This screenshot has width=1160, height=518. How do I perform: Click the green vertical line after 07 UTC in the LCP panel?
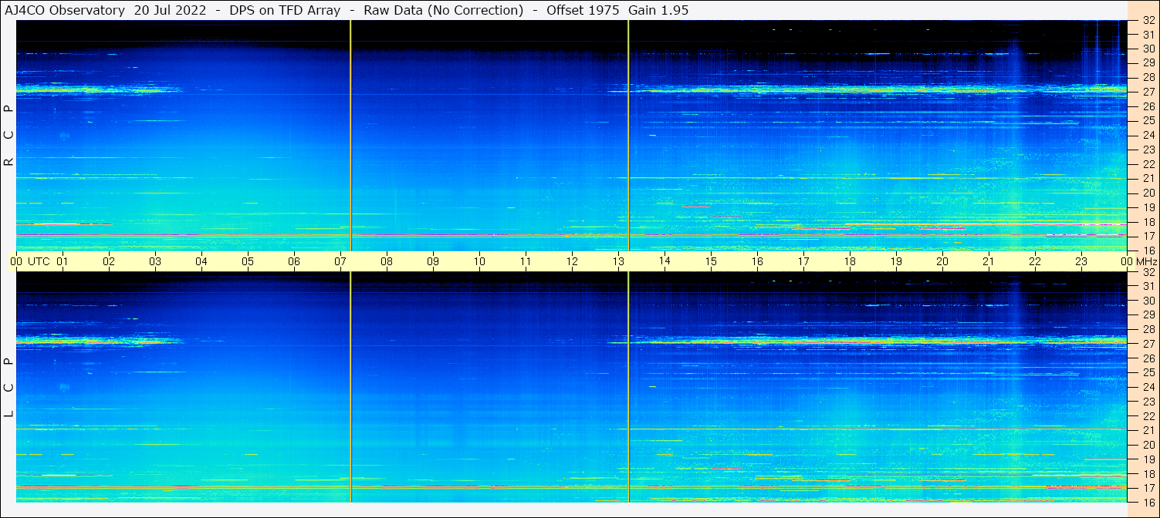[350, 387]
